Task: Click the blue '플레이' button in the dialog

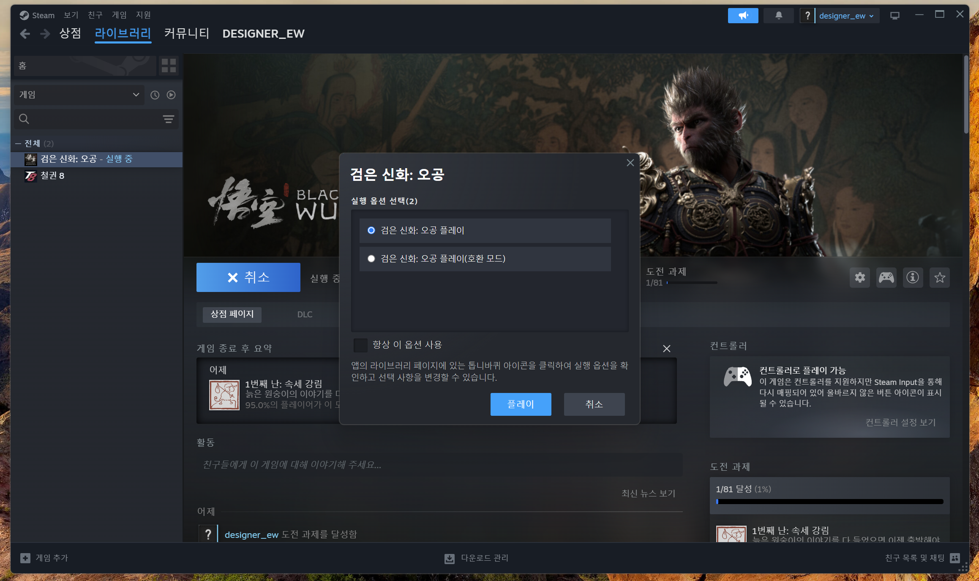Action: tap(521, 404)
